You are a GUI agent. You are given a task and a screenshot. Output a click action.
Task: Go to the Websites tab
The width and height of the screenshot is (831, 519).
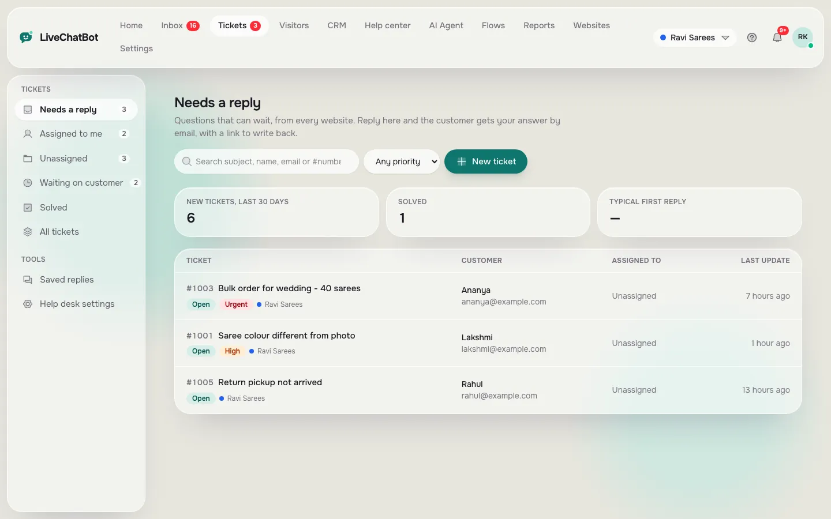pyautogui.click(x=592, y=25)
